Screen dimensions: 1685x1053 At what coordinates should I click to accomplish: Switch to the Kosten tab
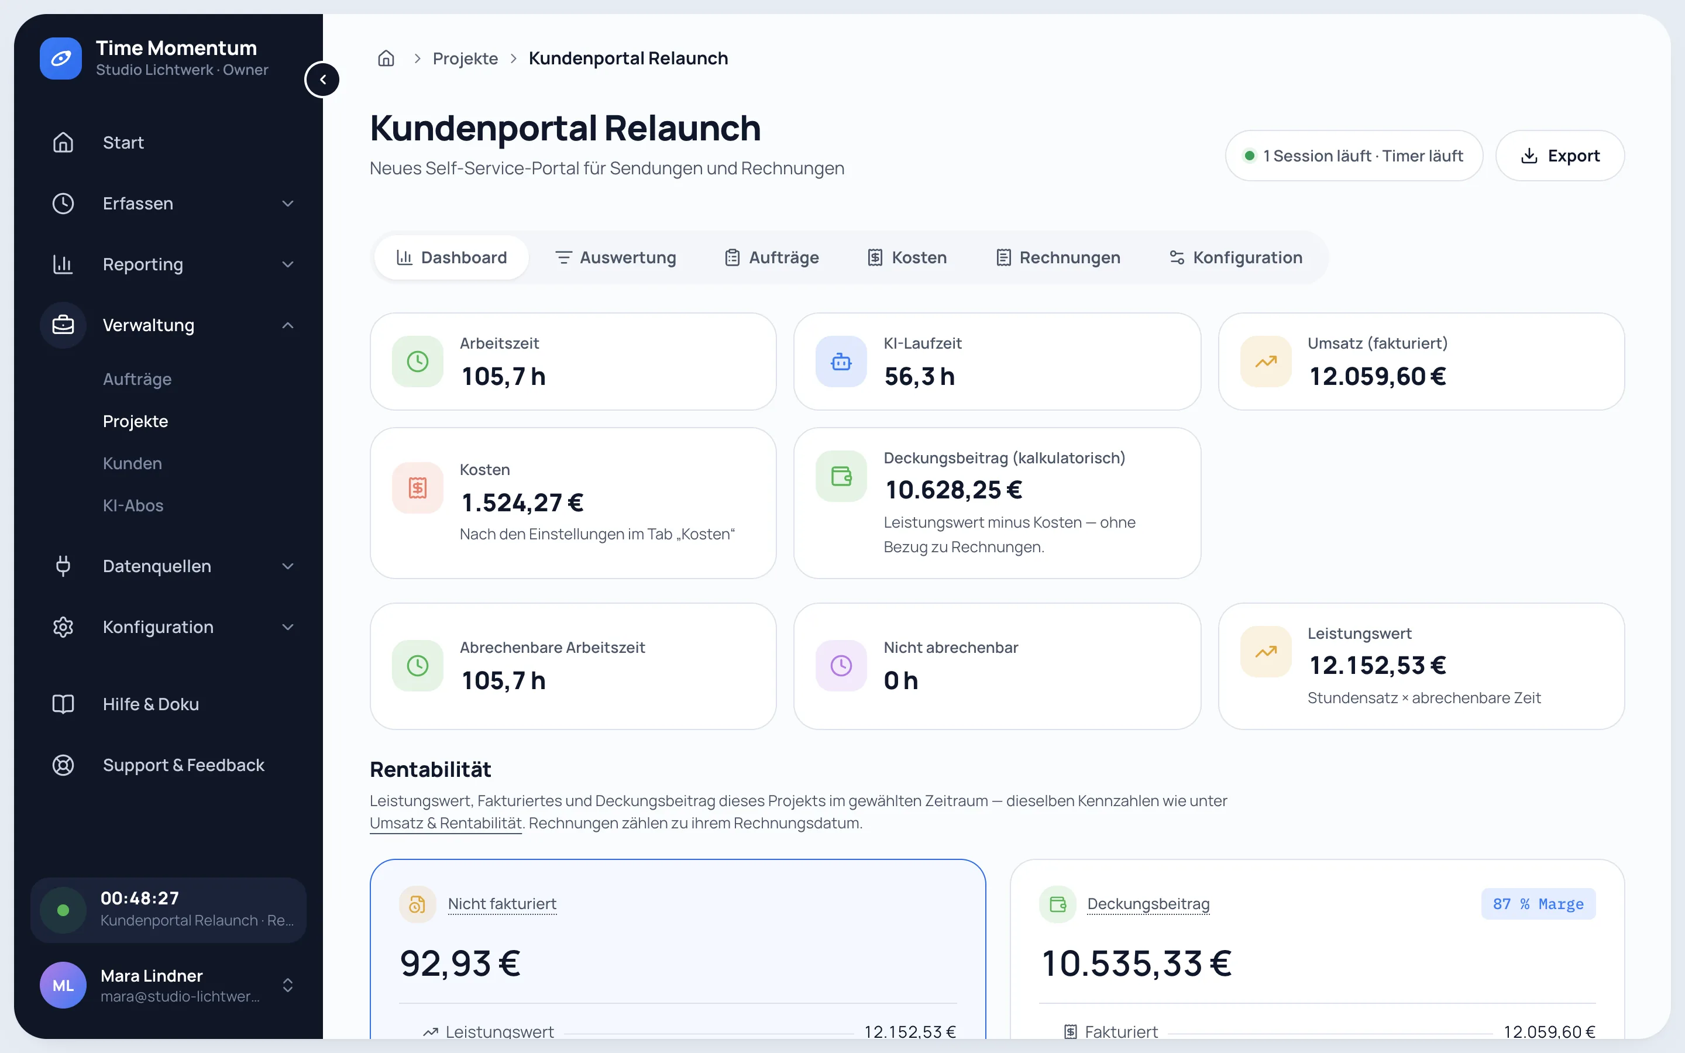906,257
